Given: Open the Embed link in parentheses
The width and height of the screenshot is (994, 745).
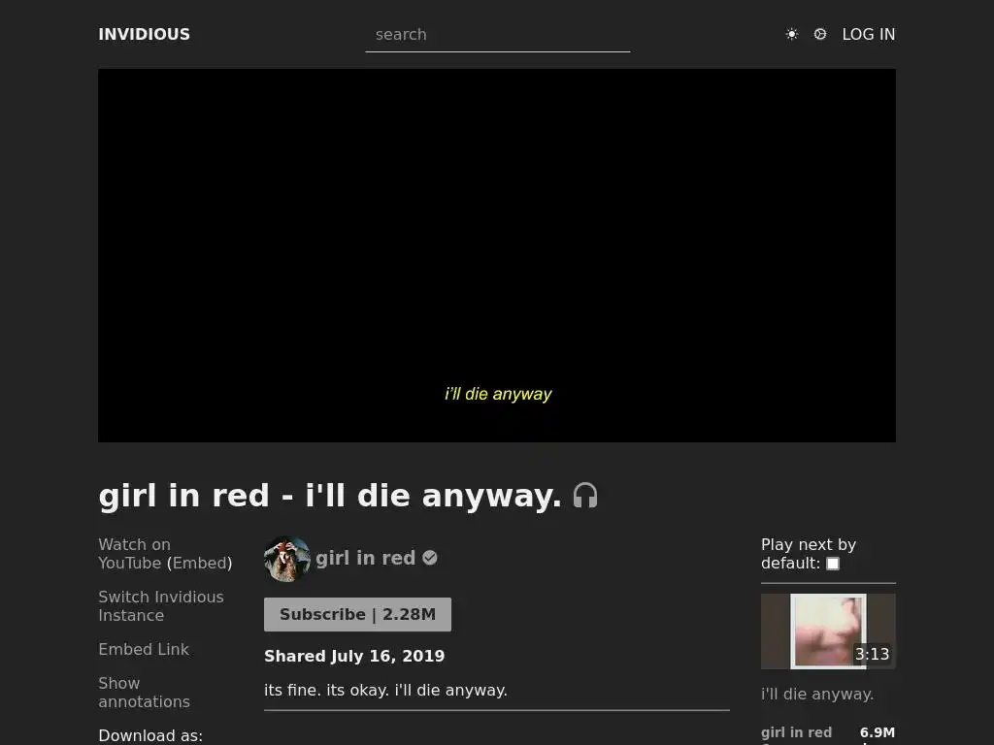Looking at the screenshot, I should [x=200, y=563].
